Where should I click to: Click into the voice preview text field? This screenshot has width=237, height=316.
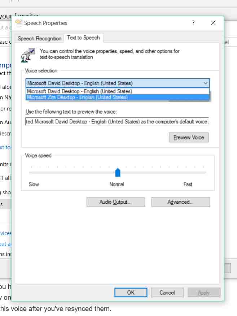[117, 121]
